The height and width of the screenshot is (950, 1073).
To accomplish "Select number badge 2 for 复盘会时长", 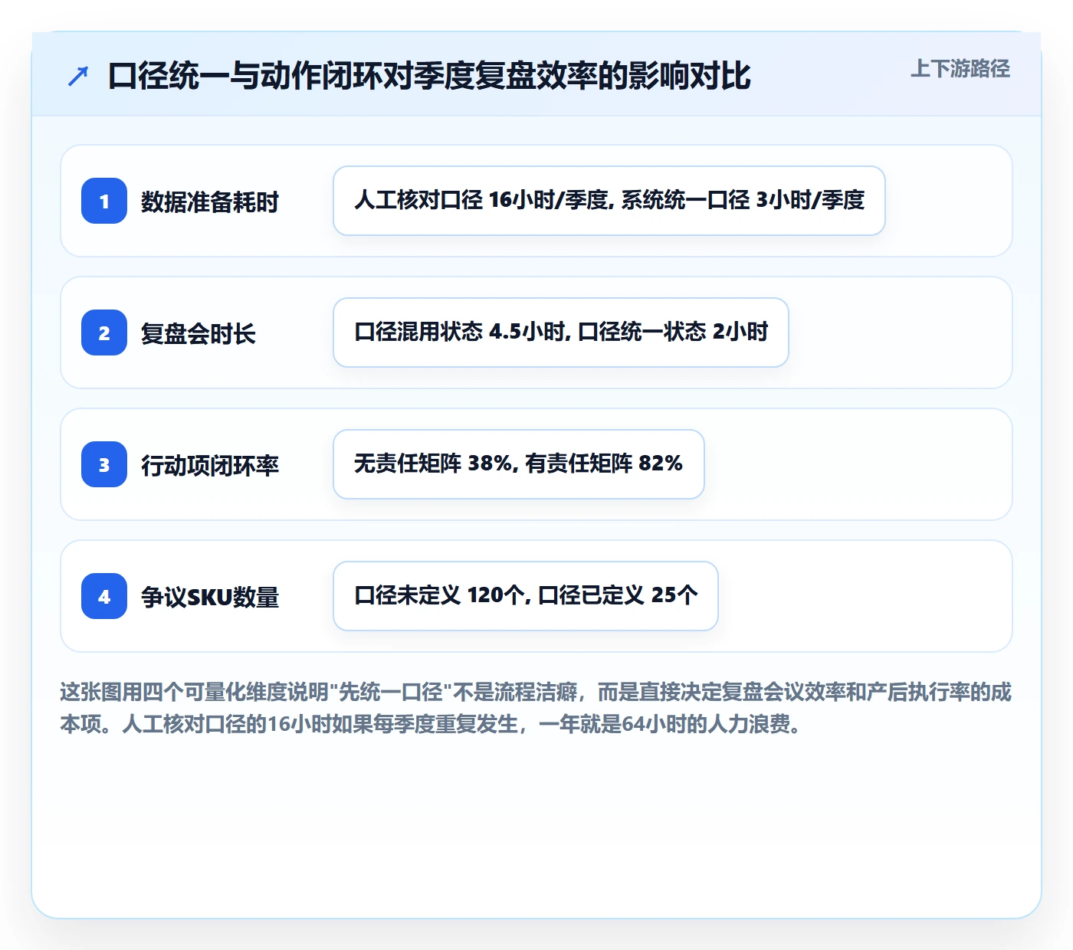I will [x=104, y=332].
